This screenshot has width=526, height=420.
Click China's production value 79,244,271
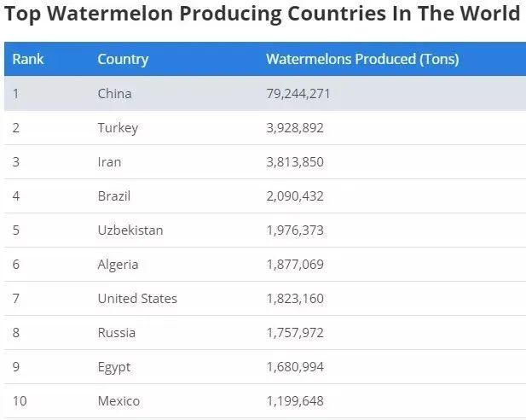click(298, 94)
